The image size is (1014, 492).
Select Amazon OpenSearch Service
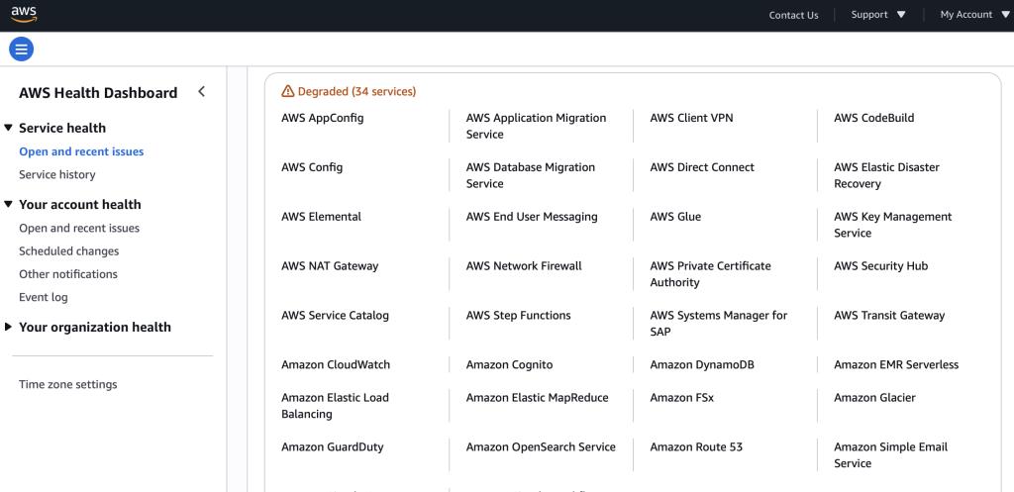[541, 446]
